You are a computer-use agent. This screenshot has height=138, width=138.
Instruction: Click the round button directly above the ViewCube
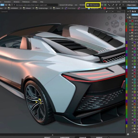pos(115,16)
